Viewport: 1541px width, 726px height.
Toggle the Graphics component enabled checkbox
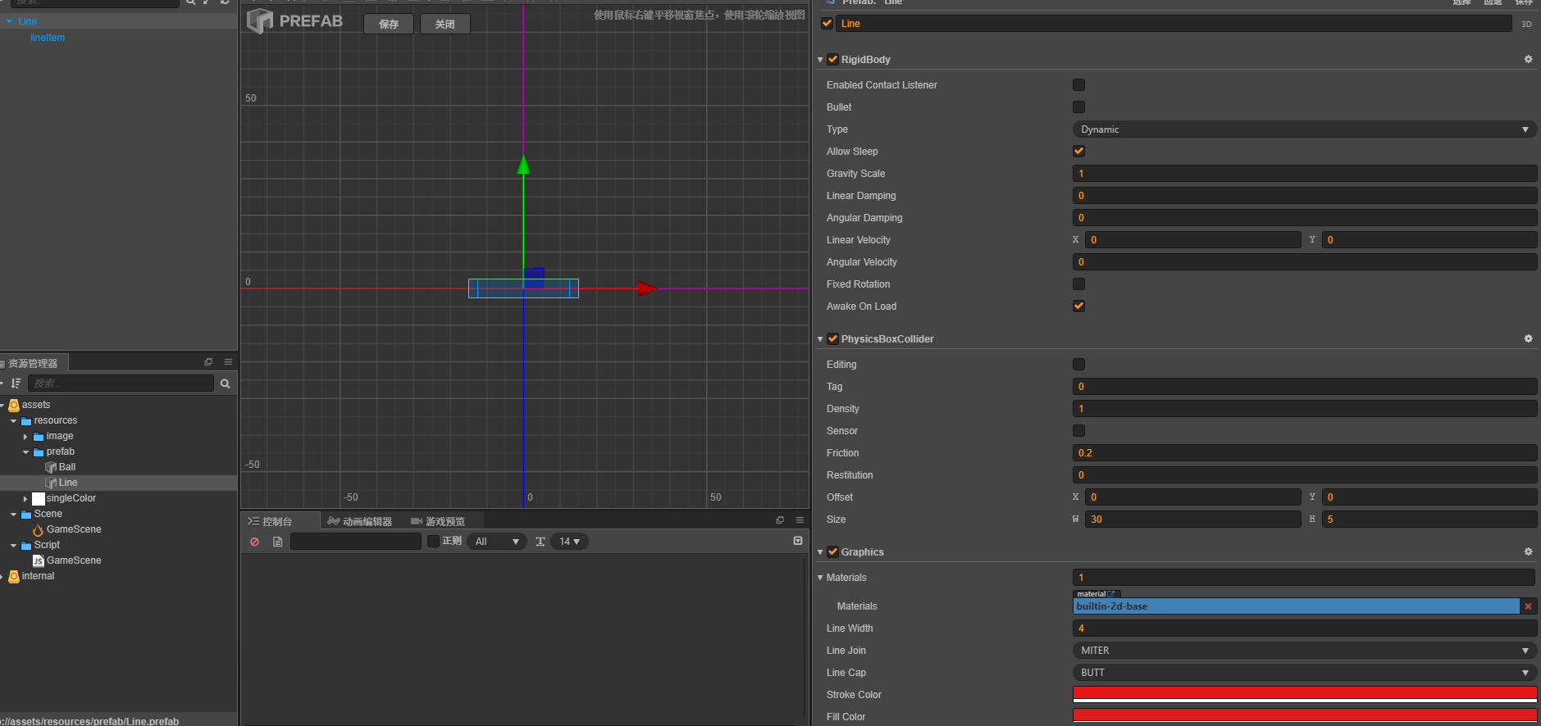click(x=832, y=552)
